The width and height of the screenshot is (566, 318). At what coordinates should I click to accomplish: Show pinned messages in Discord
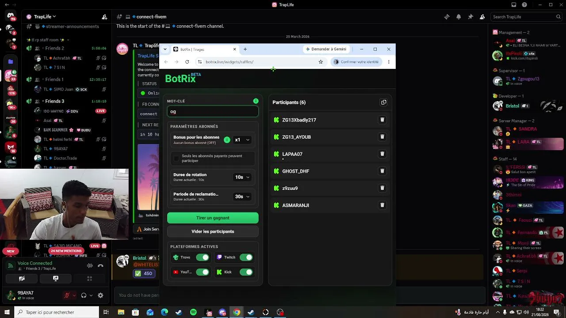(x=470, y=17)
